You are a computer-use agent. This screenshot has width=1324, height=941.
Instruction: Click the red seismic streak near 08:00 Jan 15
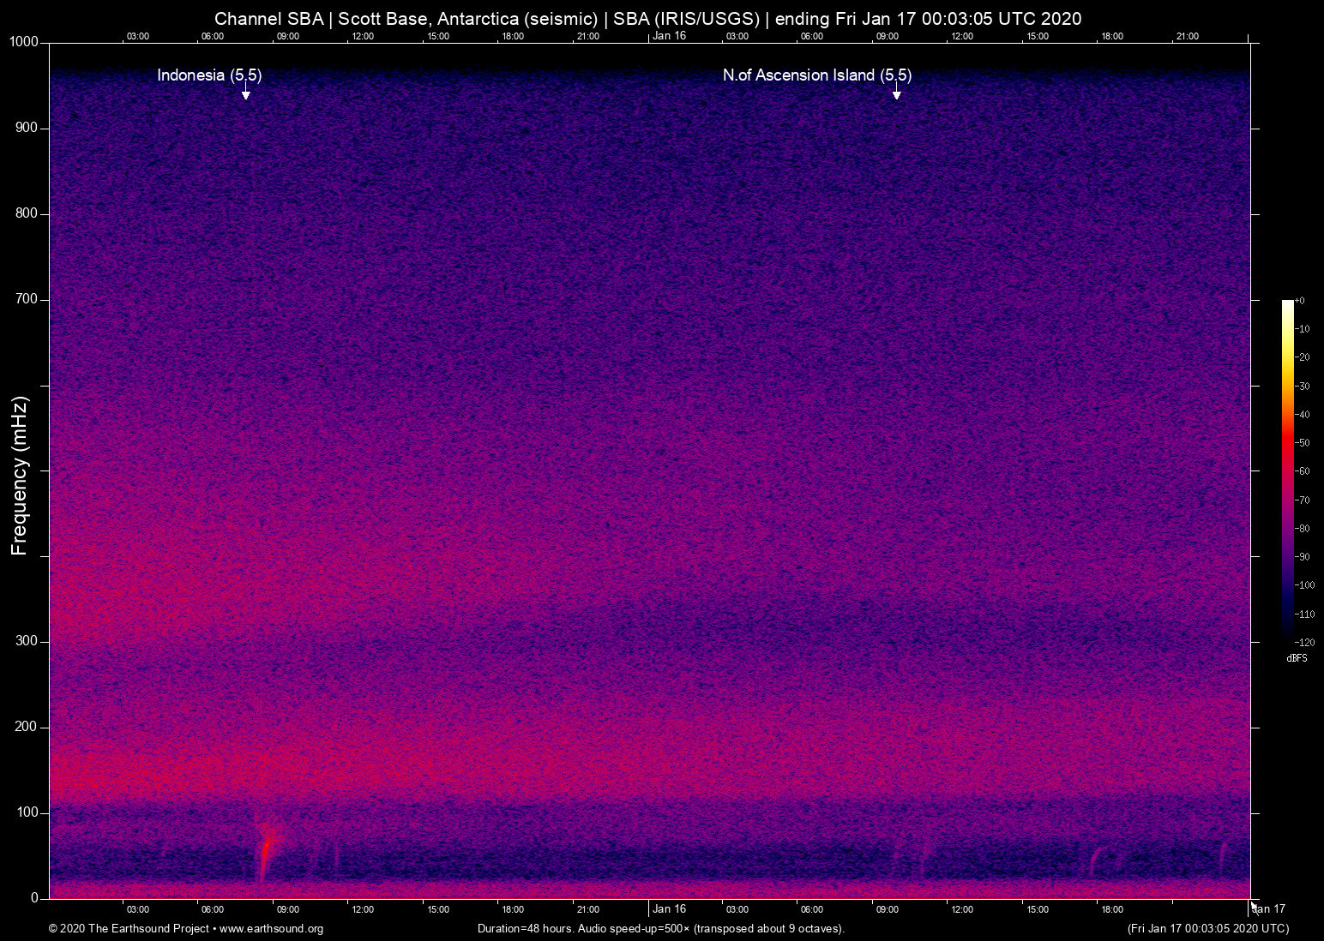point(266,848)
